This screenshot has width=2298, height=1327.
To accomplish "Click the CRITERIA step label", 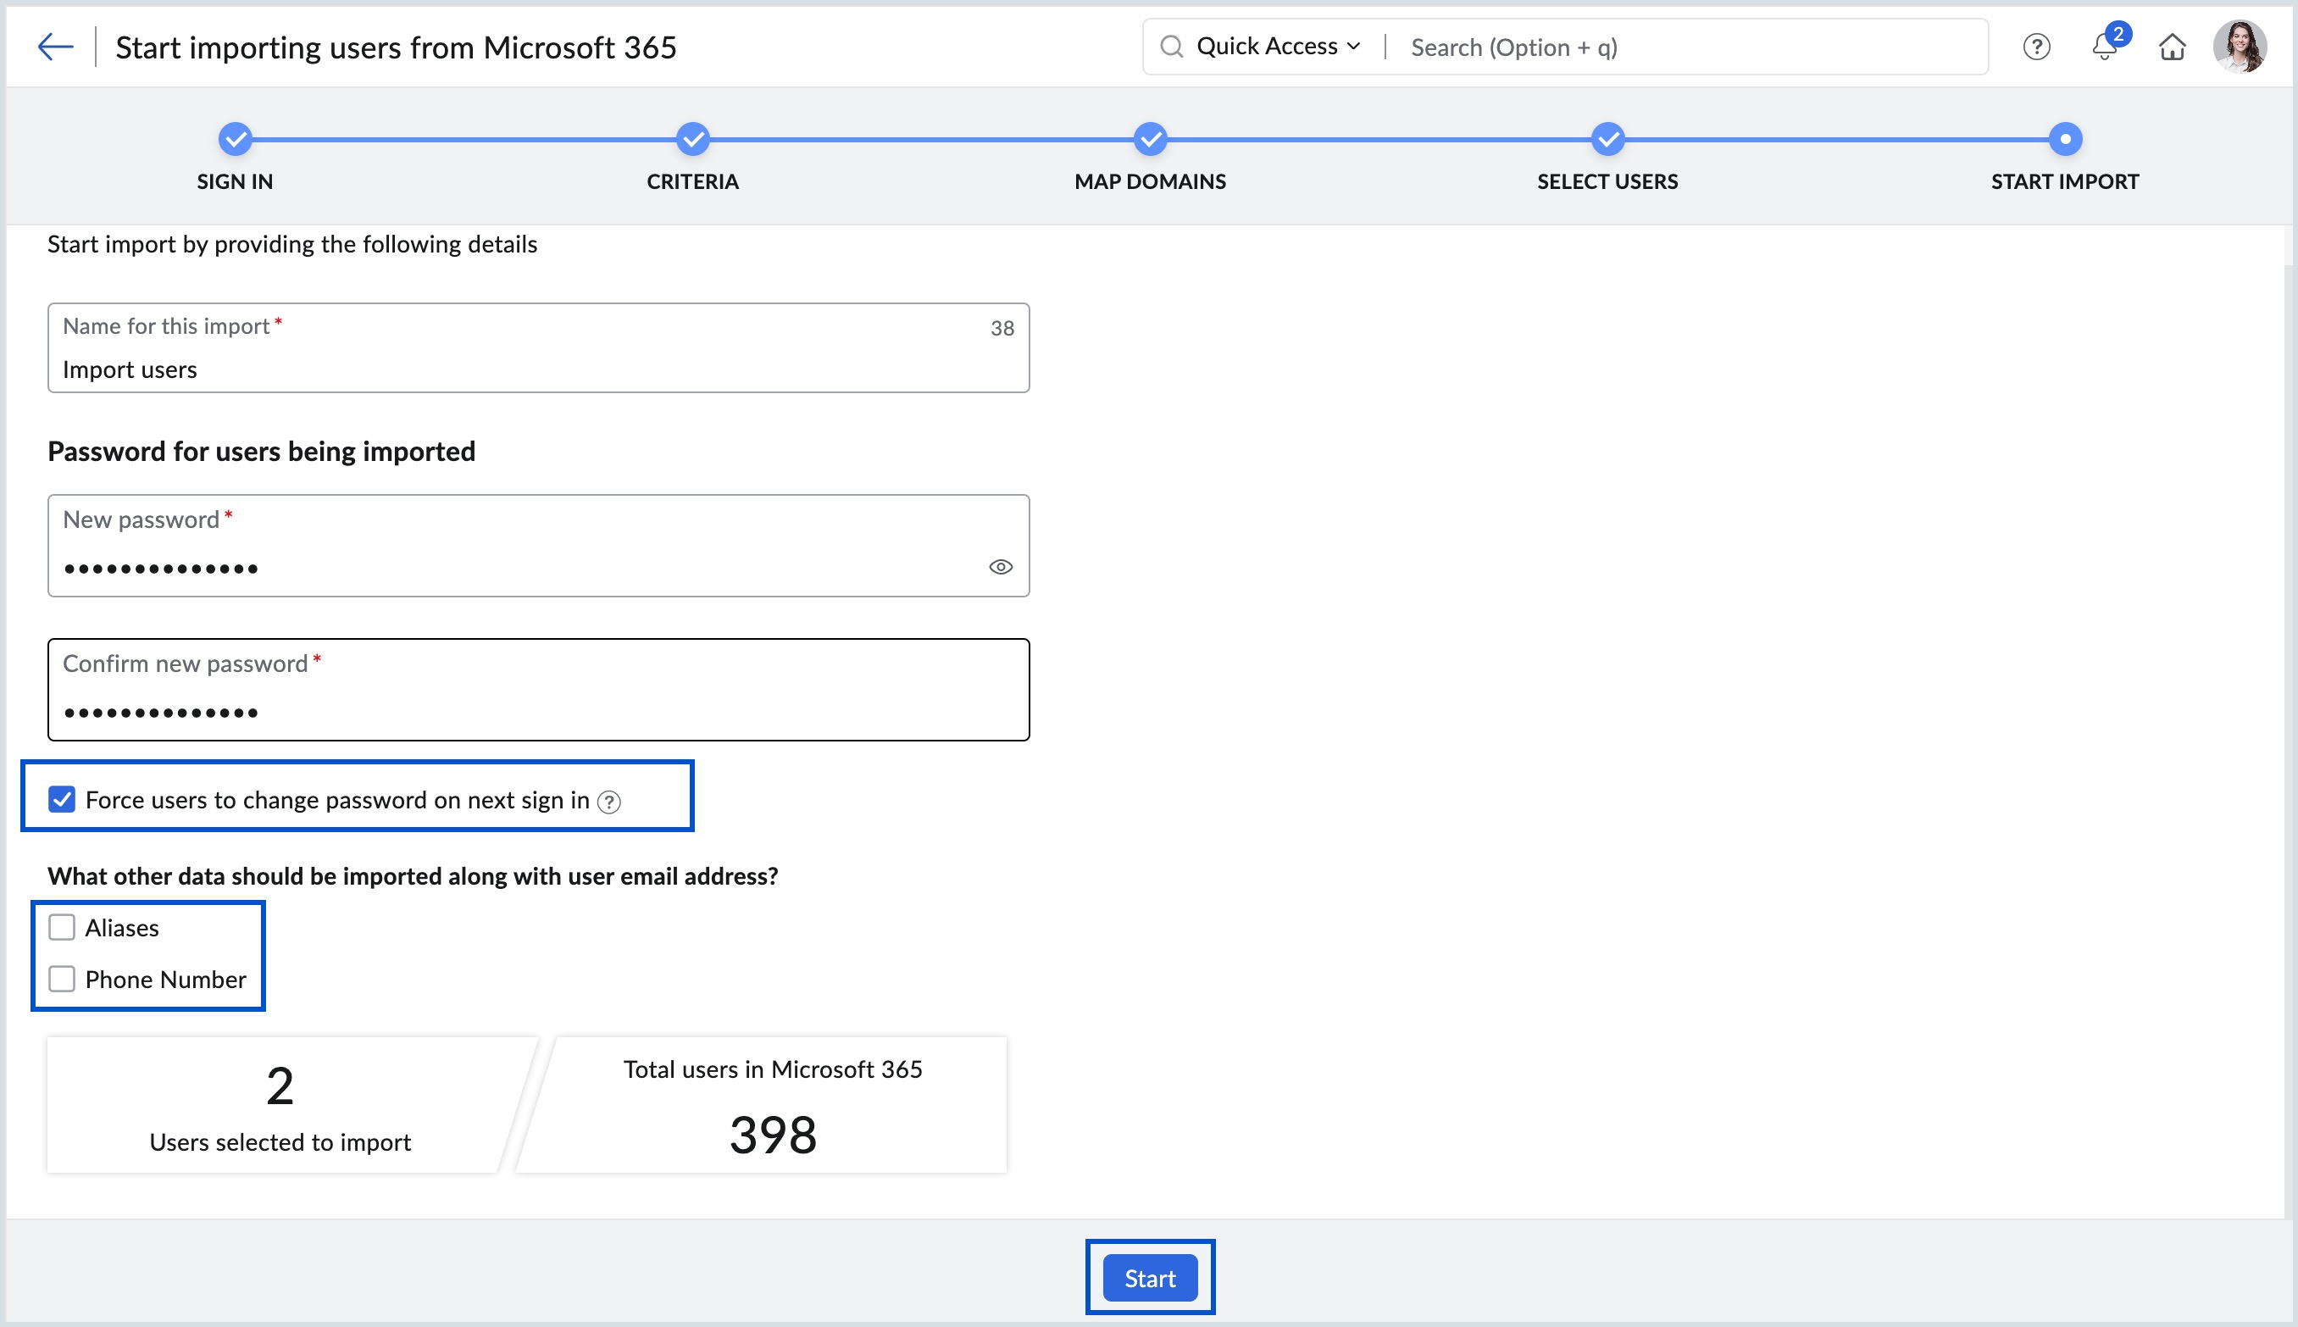I will click(692, 181).
